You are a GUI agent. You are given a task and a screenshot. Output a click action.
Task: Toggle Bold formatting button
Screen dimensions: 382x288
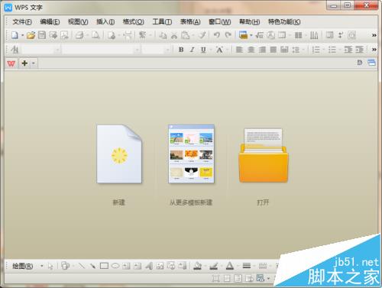click(x=181, y=50)
